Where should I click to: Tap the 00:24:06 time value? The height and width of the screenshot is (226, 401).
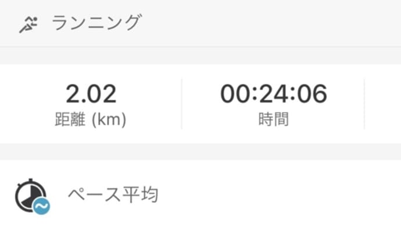click(x=274, y=94)
